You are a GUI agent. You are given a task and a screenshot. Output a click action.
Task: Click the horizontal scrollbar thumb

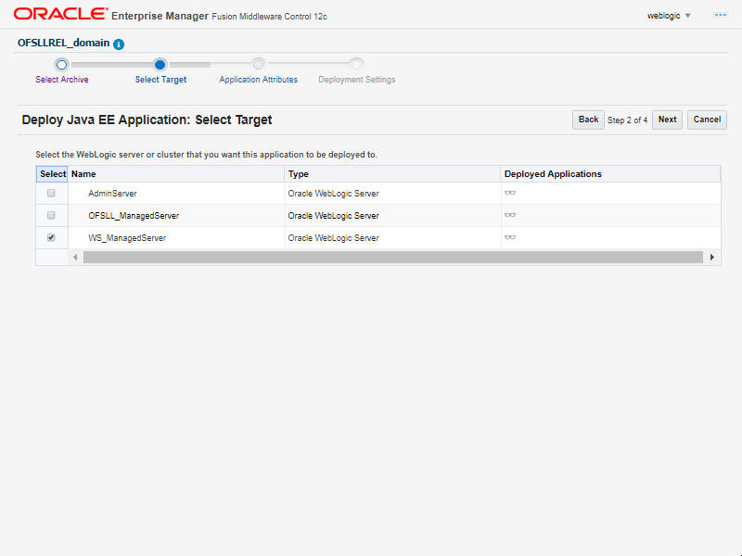392,258
